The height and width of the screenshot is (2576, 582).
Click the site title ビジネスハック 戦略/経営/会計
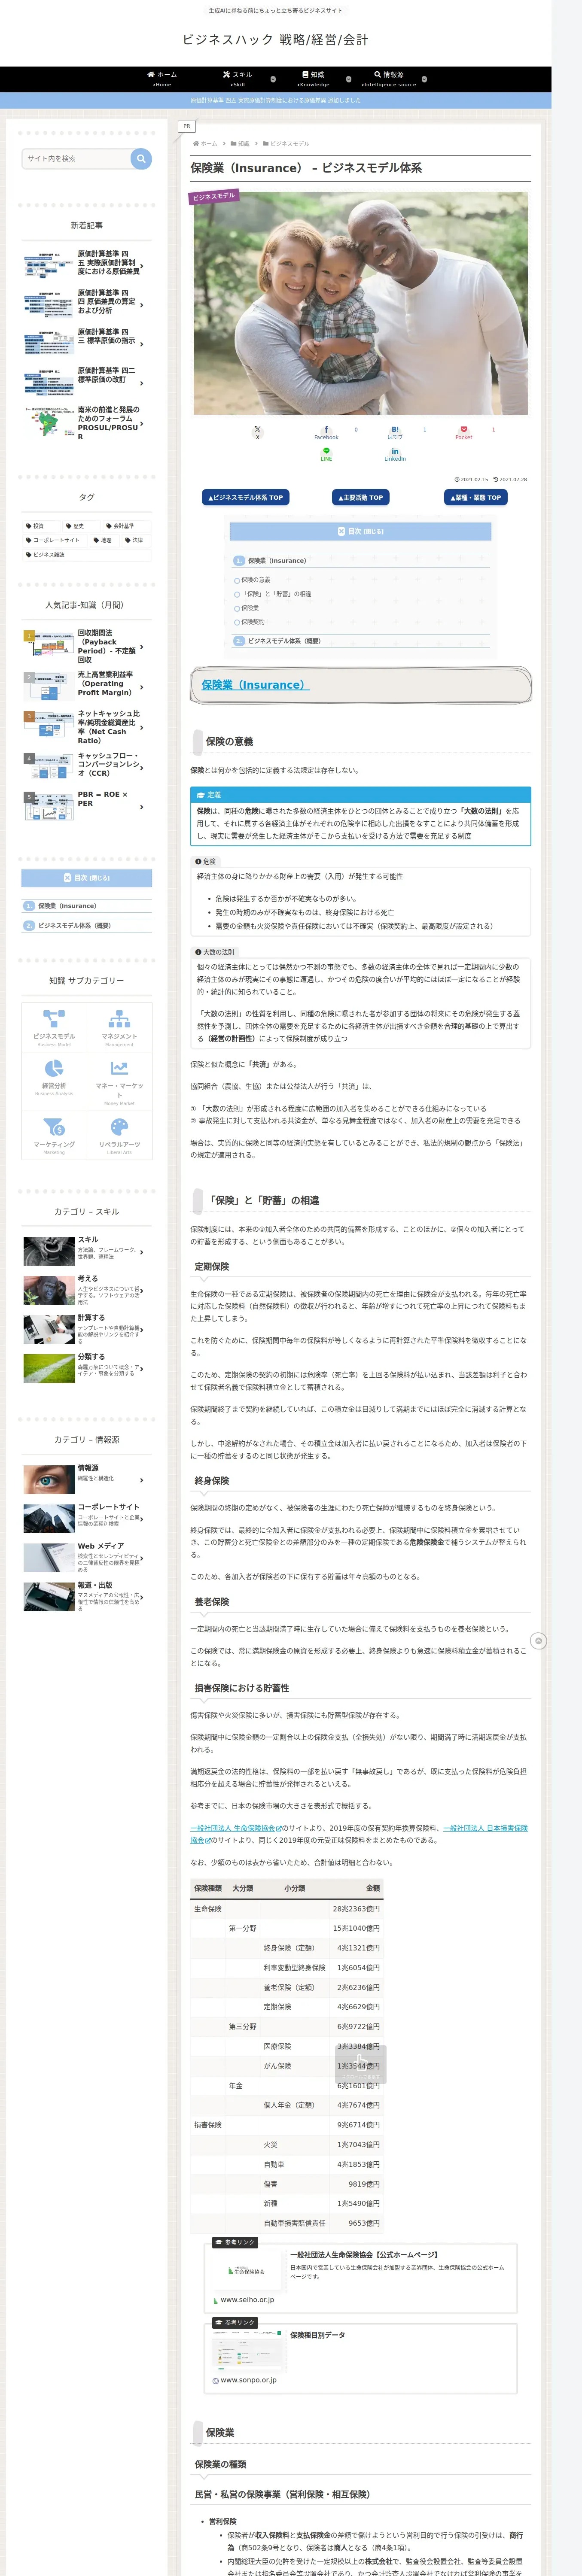coord(275,40)
